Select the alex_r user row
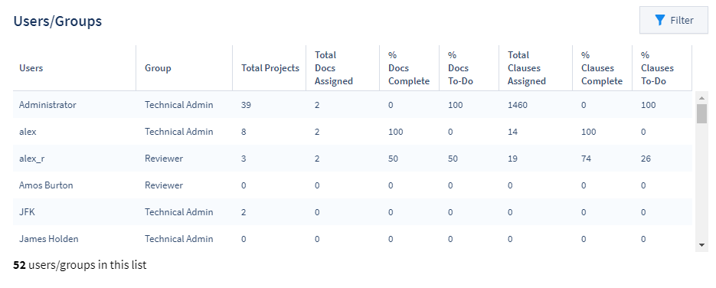 [x=352, y=159]
